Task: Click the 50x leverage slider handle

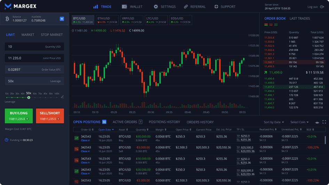Action: (29, 97)
